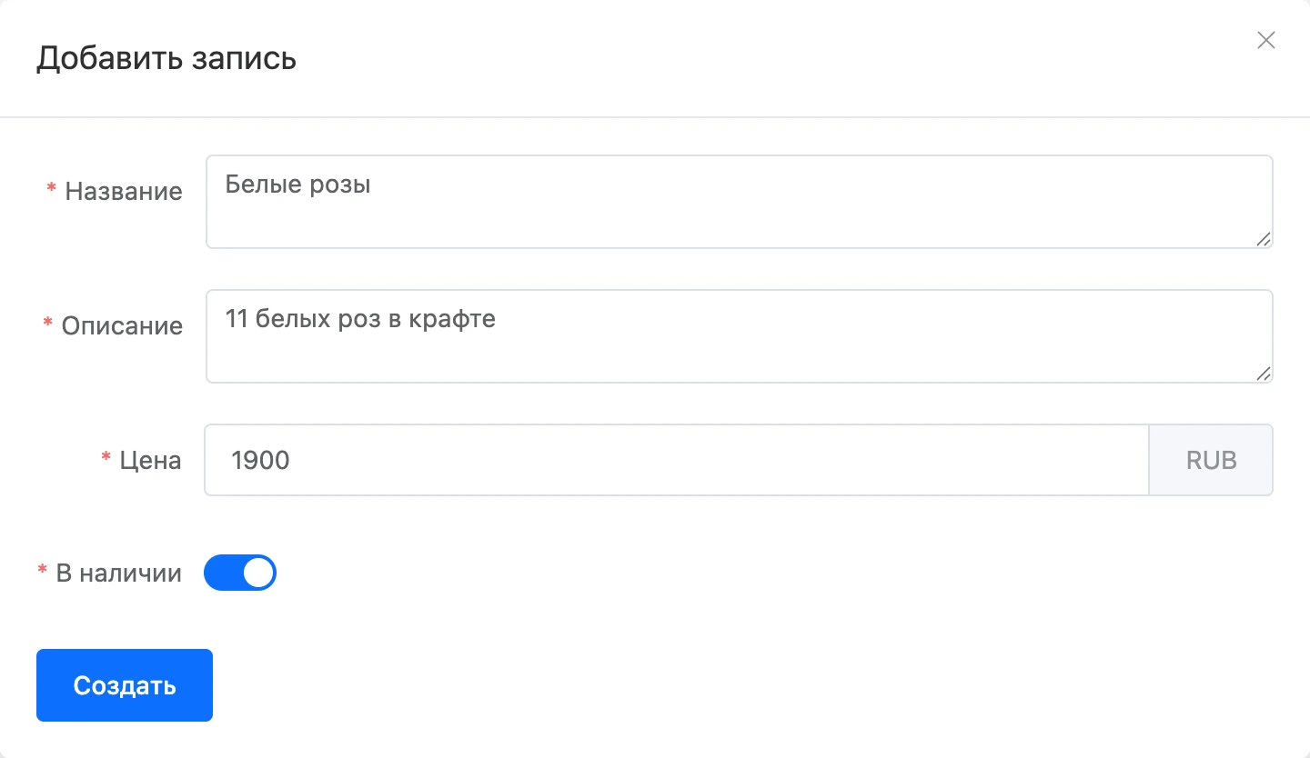Toggle the В наличии switch off
The height and width of the screenshot is (758, 1310).
[240, 573]
